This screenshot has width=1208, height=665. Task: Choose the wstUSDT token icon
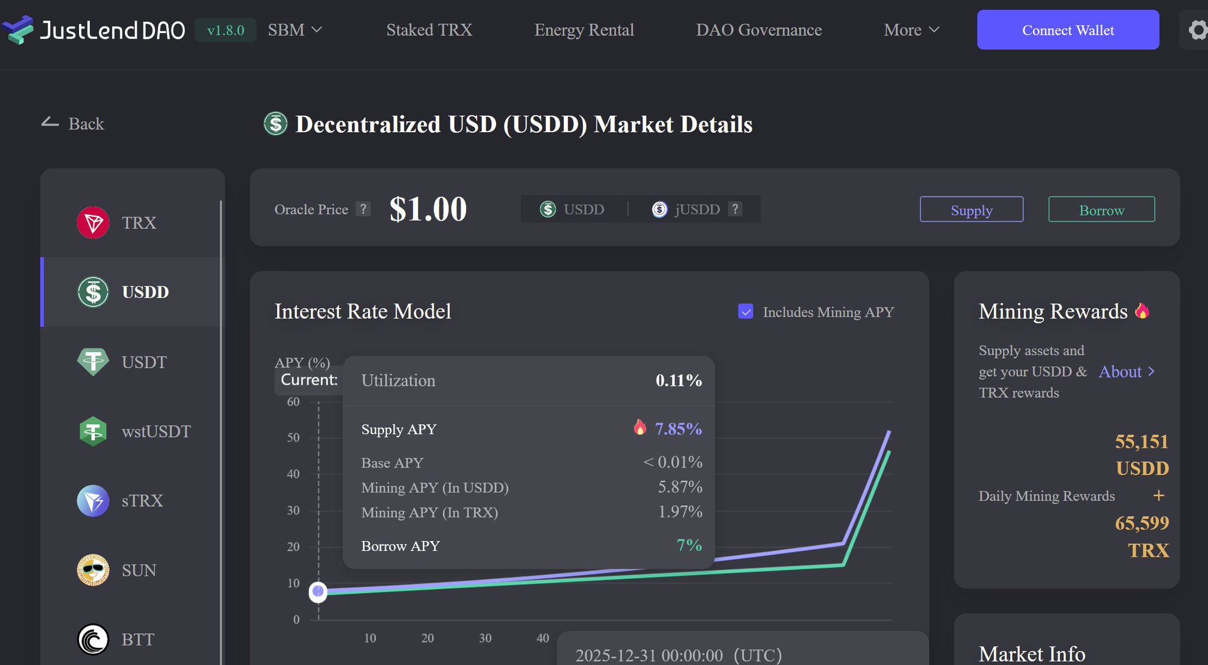93,431
